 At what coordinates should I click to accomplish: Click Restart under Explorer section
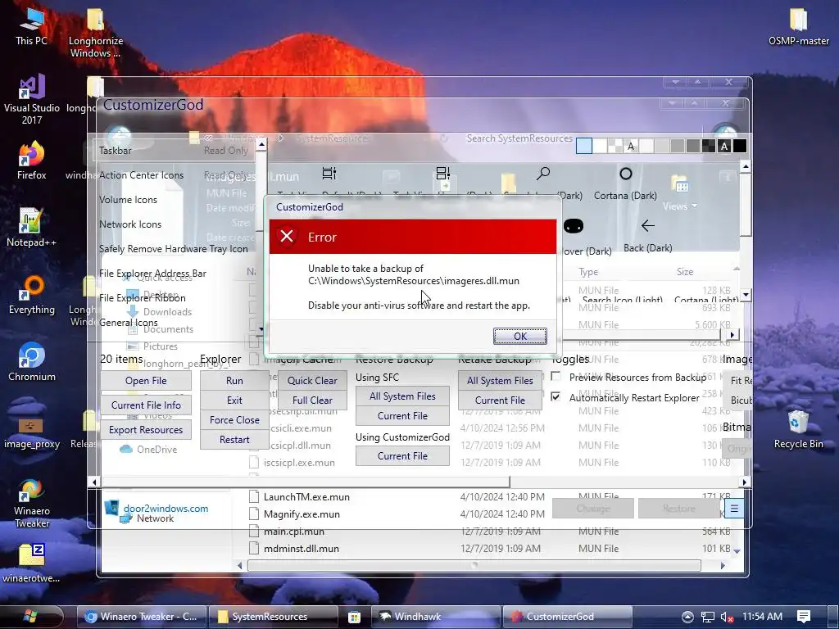234,440
